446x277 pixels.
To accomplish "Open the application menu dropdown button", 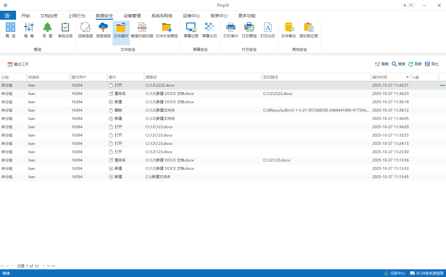I will (x=8, y=16).
